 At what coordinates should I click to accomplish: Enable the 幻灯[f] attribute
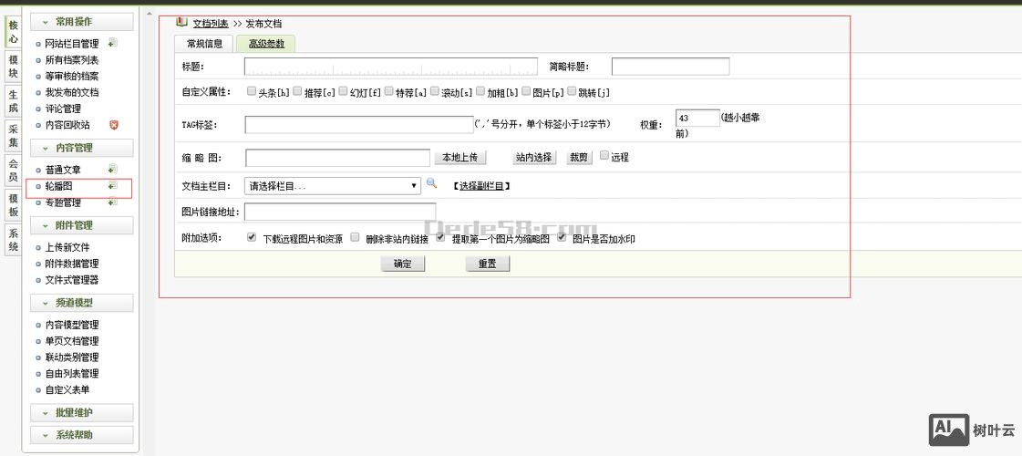(x=343, y=91)
